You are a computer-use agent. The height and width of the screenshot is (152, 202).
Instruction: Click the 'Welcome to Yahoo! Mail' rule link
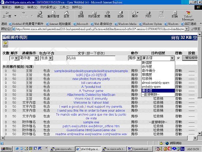(91, 103)
